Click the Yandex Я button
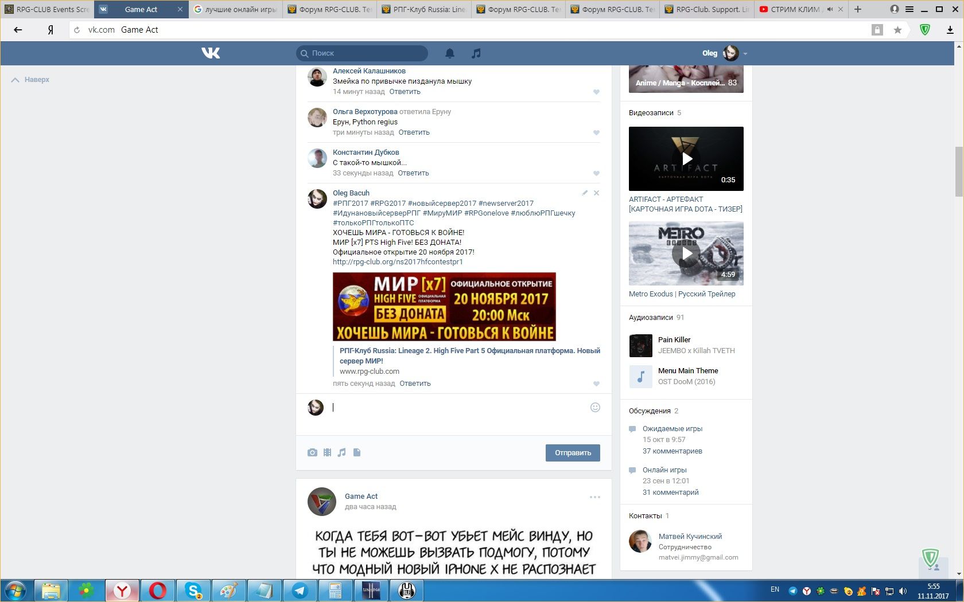The image size is (964, 602). 50,30
